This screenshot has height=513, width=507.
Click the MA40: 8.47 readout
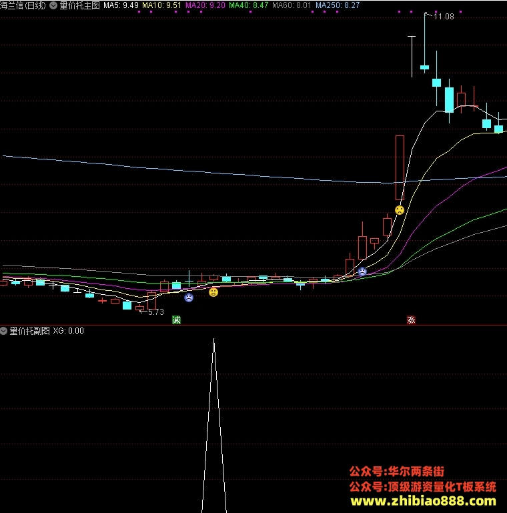point(249,5)
